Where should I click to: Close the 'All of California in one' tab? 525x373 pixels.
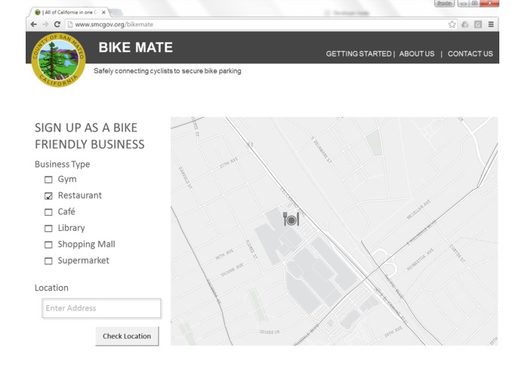tap(103, 12)
